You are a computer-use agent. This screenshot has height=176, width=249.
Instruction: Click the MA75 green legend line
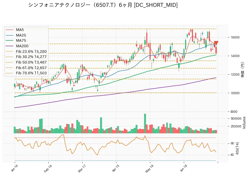point(10,40)
